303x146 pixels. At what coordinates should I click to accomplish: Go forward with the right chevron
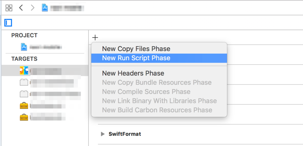coord(33,8)
